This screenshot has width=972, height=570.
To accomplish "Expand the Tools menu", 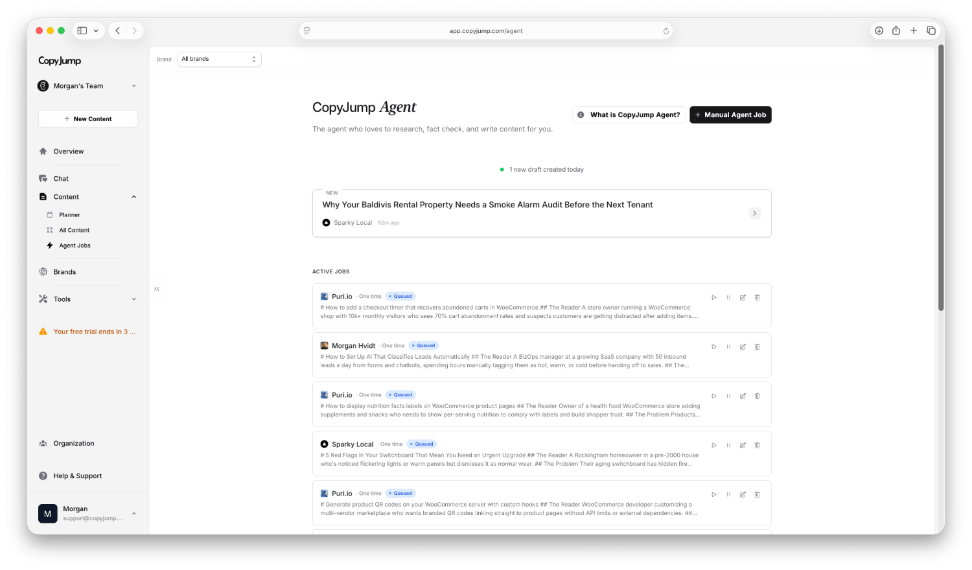I will tap(133, 299).
